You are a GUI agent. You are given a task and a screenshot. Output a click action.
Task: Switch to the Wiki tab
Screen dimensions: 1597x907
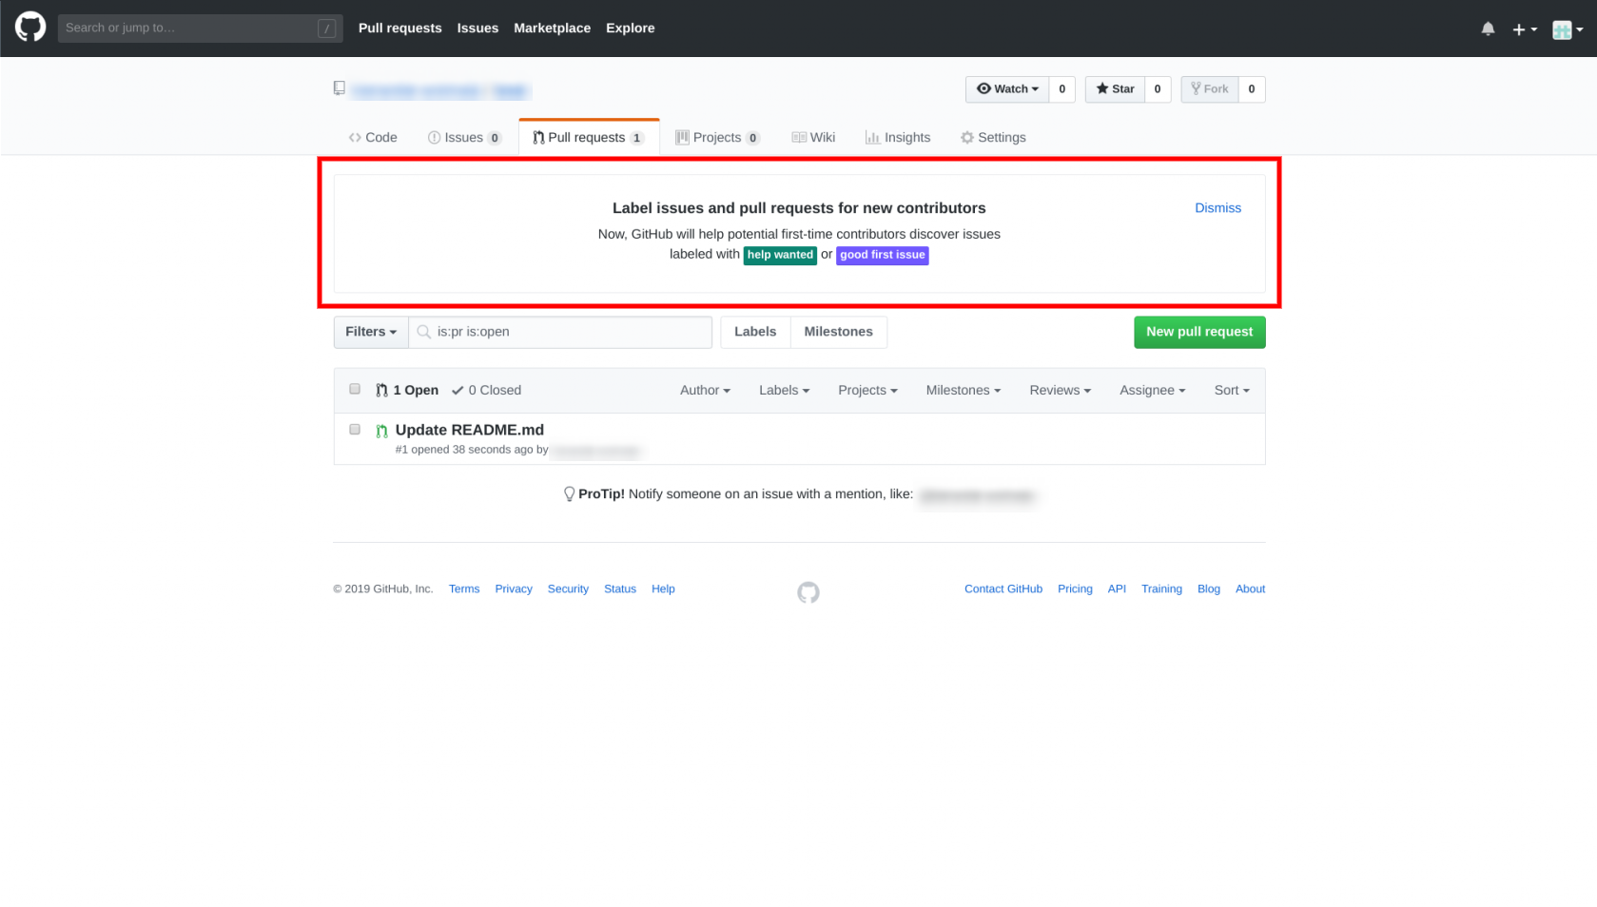tap(813, 138)
